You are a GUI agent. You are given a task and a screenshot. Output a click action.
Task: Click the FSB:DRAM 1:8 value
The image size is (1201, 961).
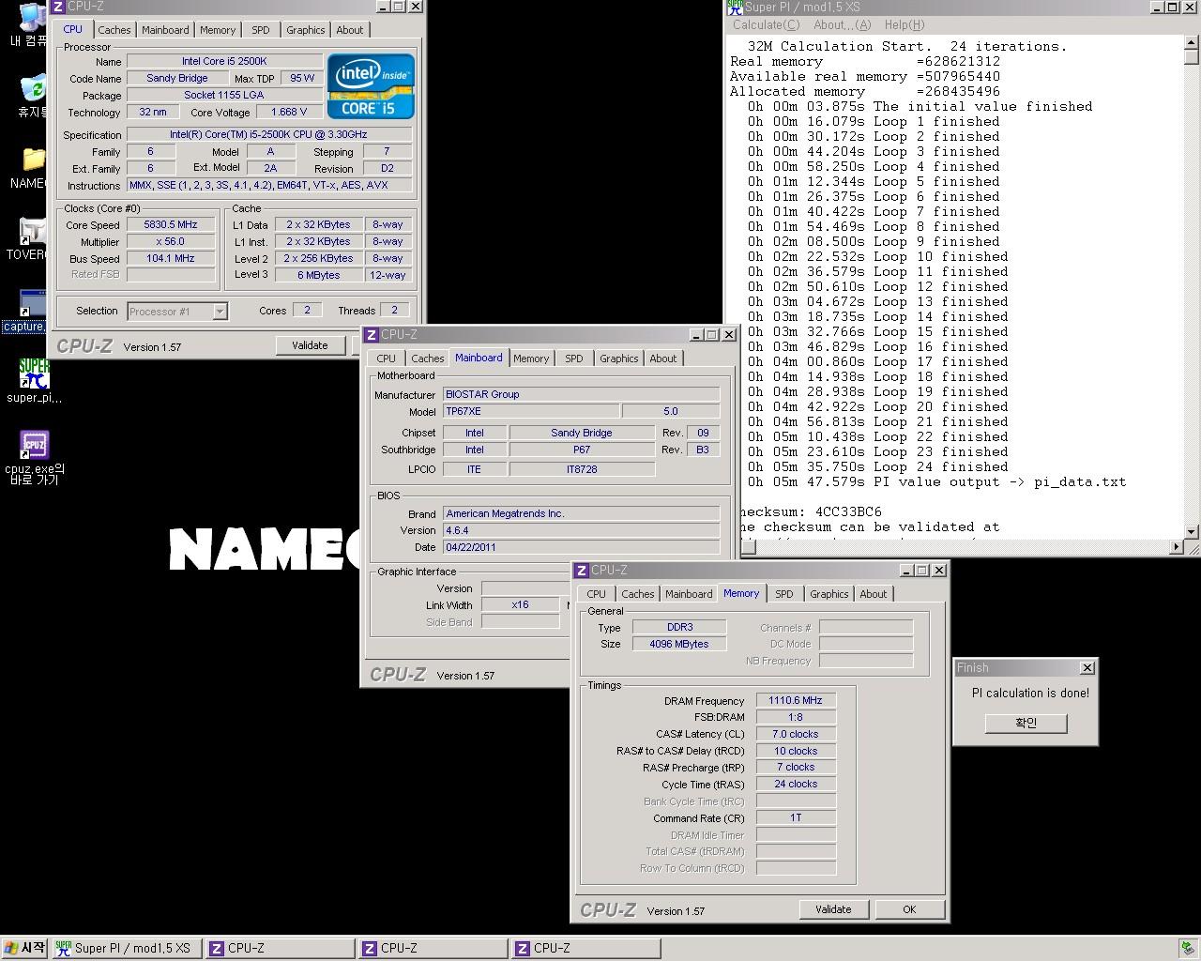point(796,717)
